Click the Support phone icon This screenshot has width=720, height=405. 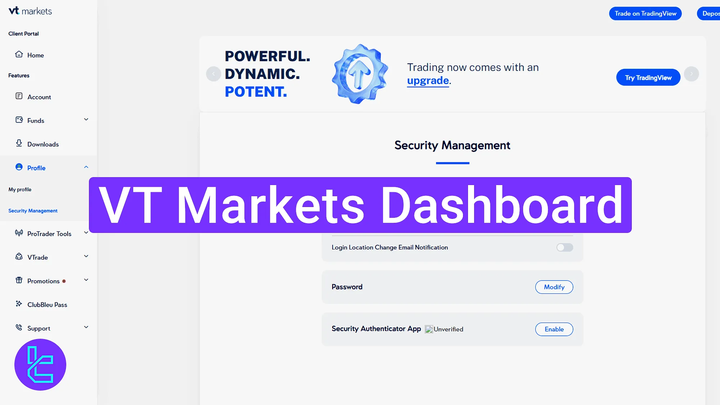[19, 328]
